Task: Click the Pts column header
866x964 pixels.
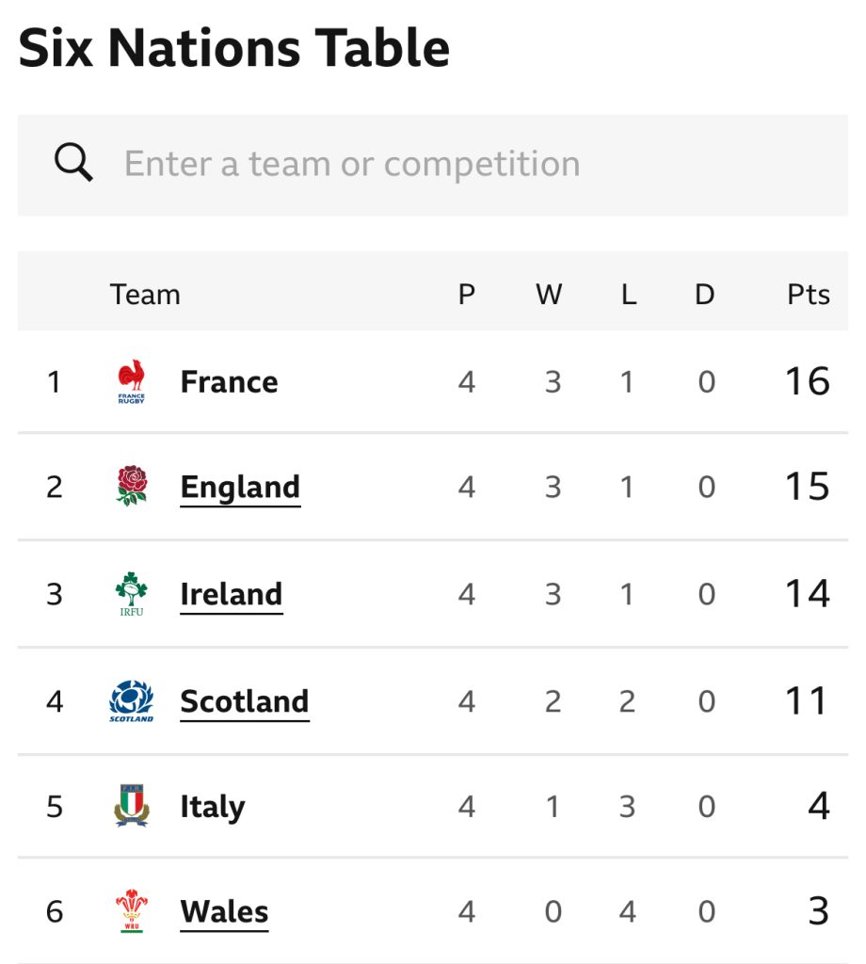Action: (x=808, y=295)
